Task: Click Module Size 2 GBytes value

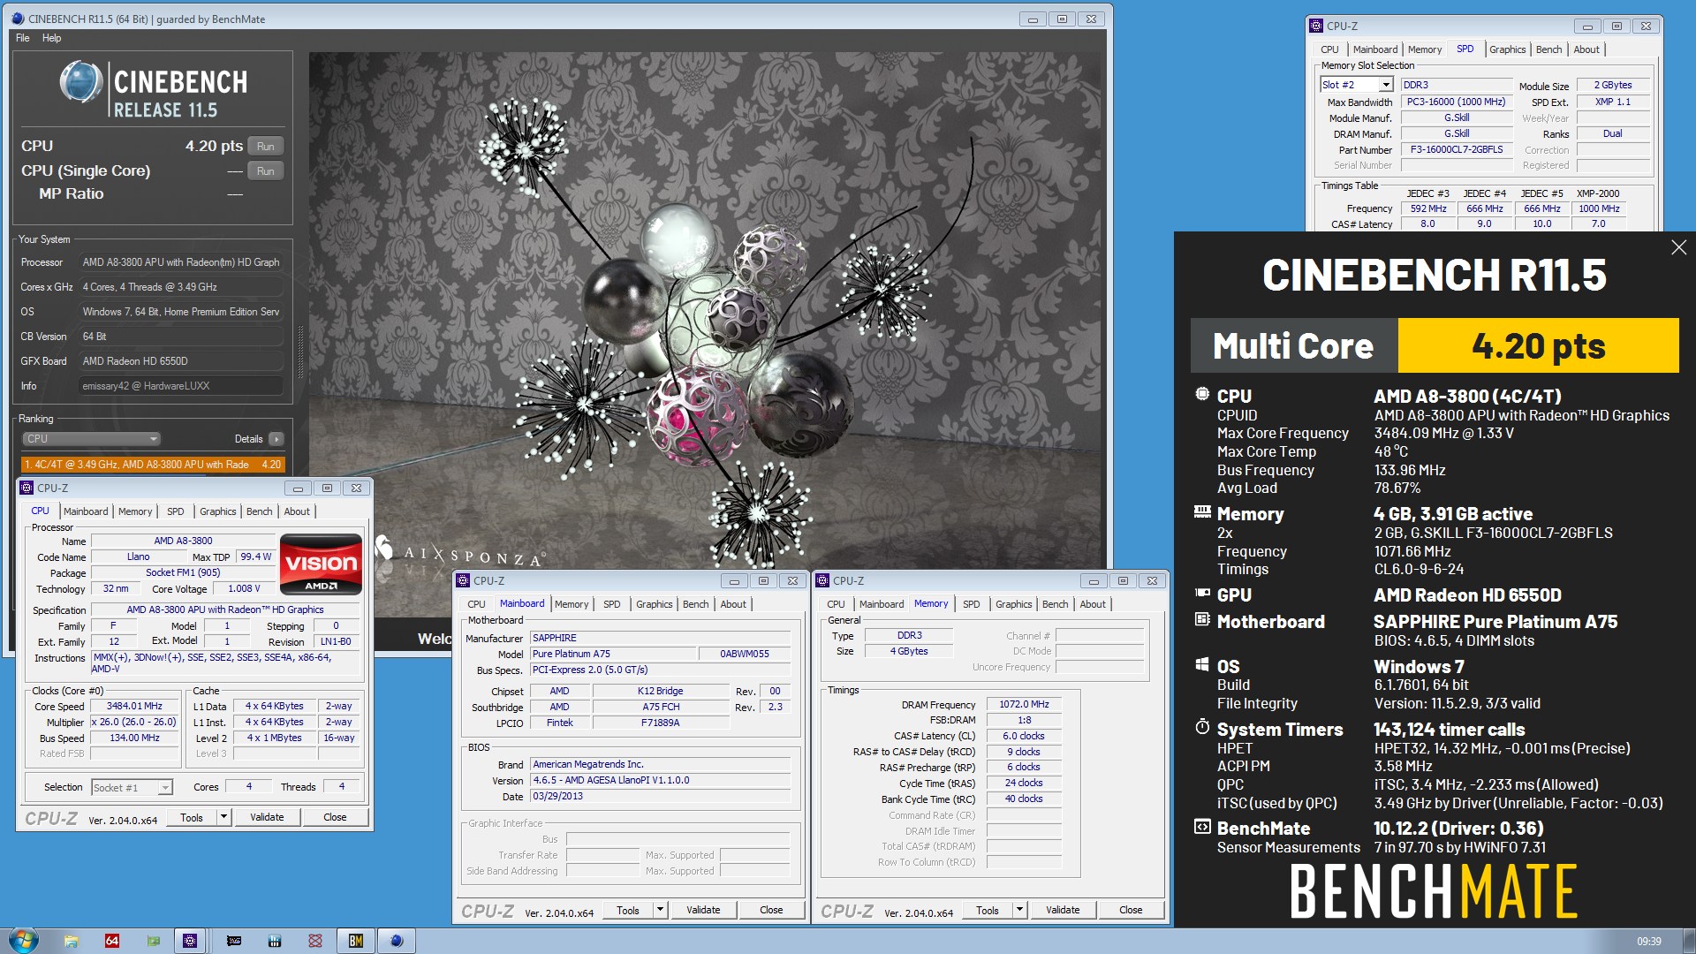Action: (1613, 86)
